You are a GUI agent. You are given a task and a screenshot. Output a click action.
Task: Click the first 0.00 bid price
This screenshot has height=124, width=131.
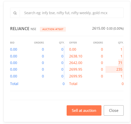pyautogui.click(x=14, y=49)
